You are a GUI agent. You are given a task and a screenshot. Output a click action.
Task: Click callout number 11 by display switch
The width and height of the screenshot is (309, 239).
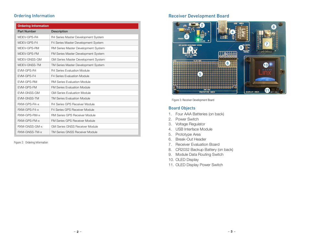coord(267,90)
